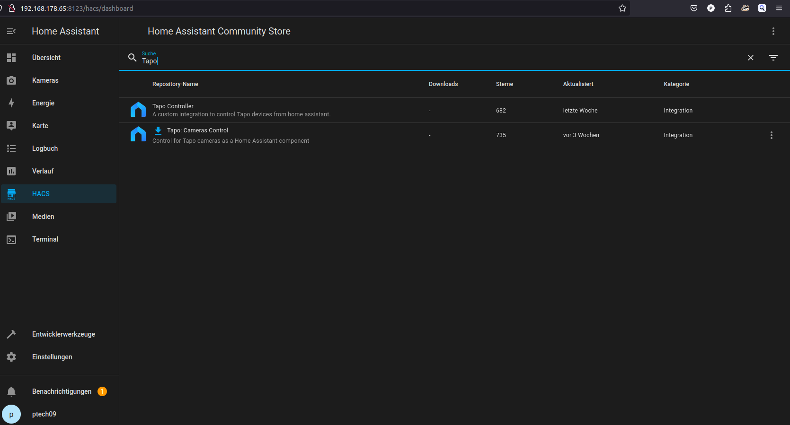Open the Tapo Controller repository

point(173,106)
